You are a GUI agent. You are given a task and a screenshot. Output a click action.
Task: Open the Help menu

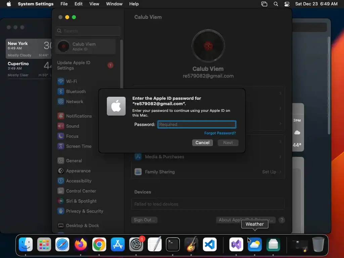(134, 4)
